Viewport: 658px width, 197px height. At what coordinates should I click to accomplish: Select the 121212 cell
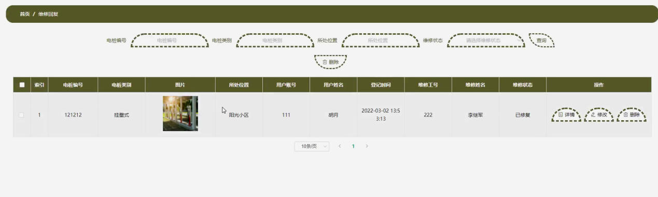click(73, 115)
